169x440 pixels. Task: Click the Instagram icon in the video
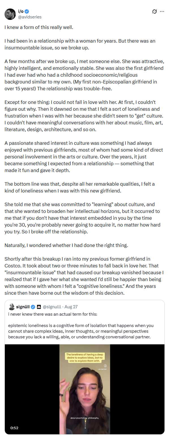105,366
